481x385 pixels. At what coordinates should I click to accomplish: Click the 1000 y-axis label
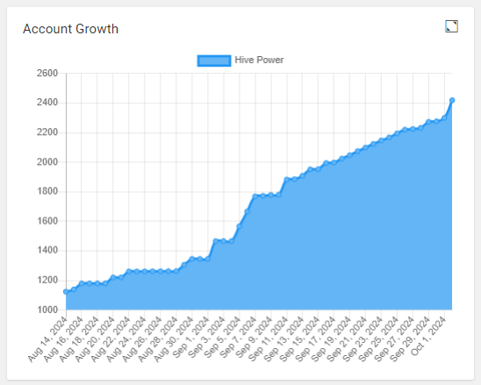(47, 310)
